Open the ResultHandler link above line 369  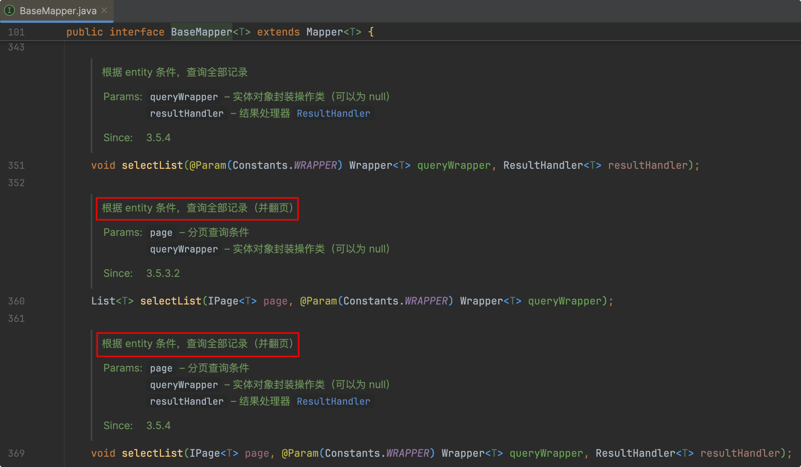(333, 402)
